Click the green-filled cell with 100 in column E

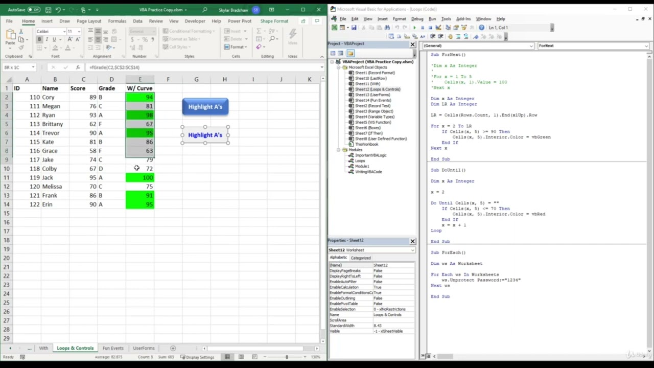click(140, 177)
